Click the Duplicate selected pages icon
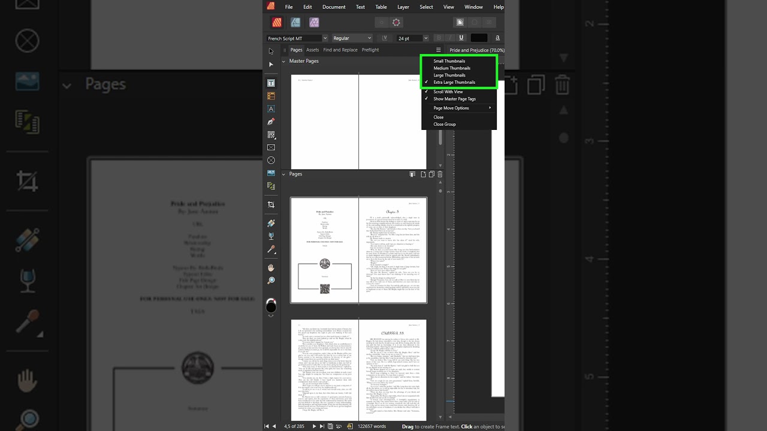 pyautogui.click(x=431, y=174)
